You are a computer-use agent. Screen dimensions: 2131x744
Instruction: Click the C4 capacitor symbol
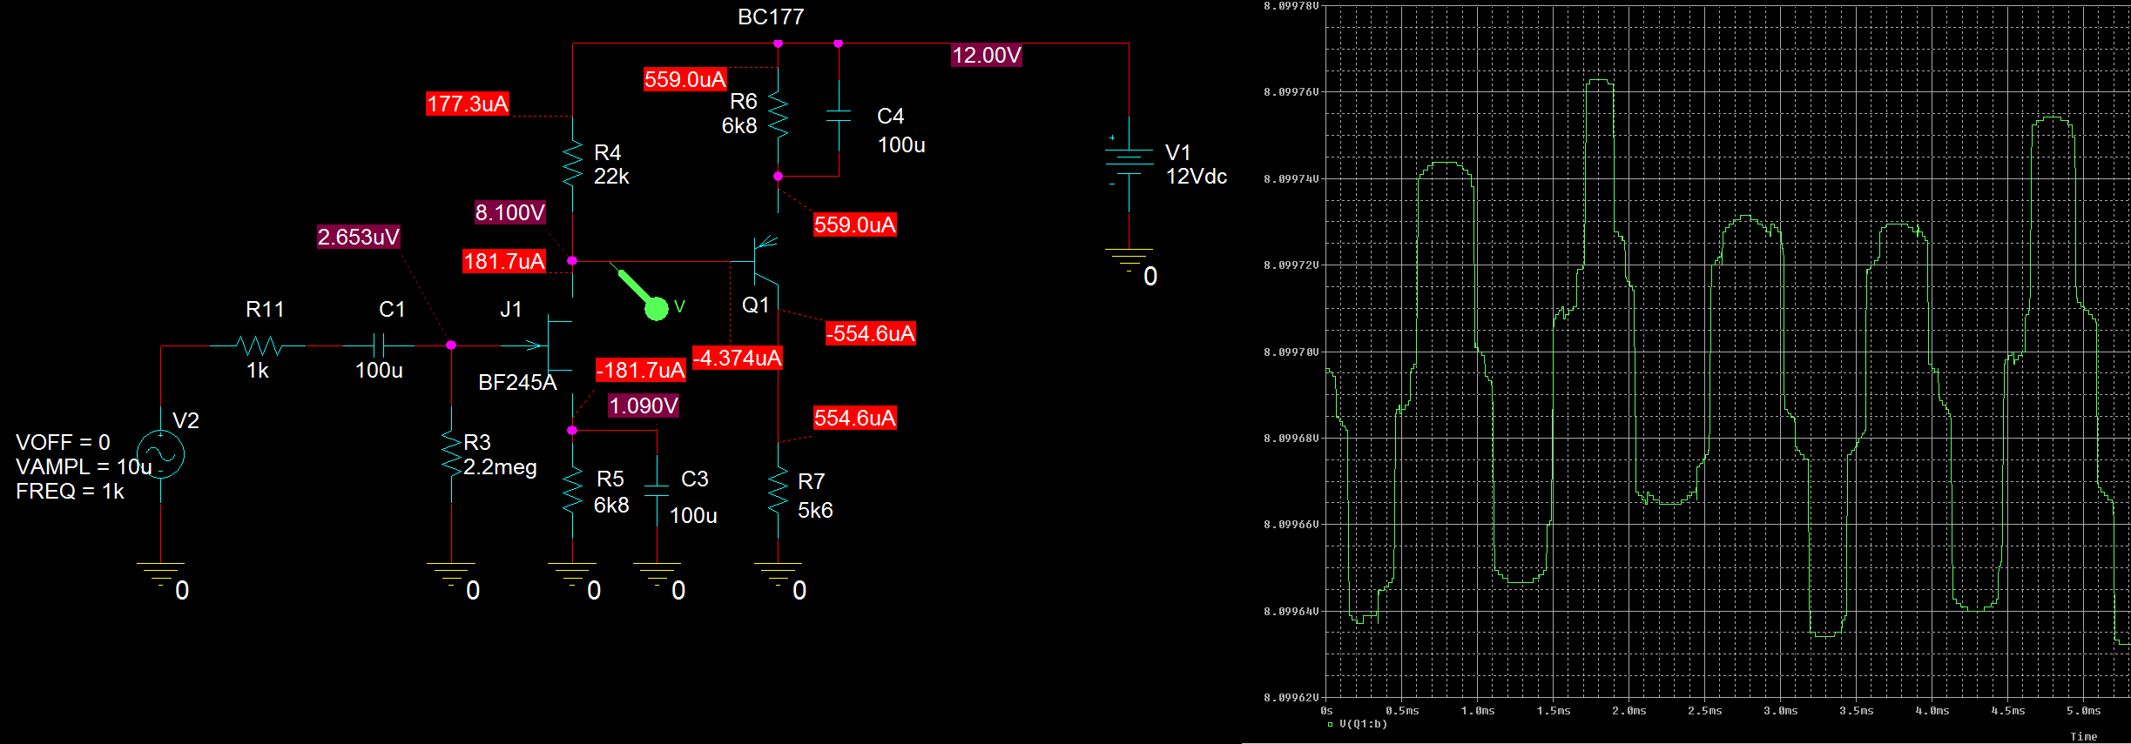click(838, 116)
